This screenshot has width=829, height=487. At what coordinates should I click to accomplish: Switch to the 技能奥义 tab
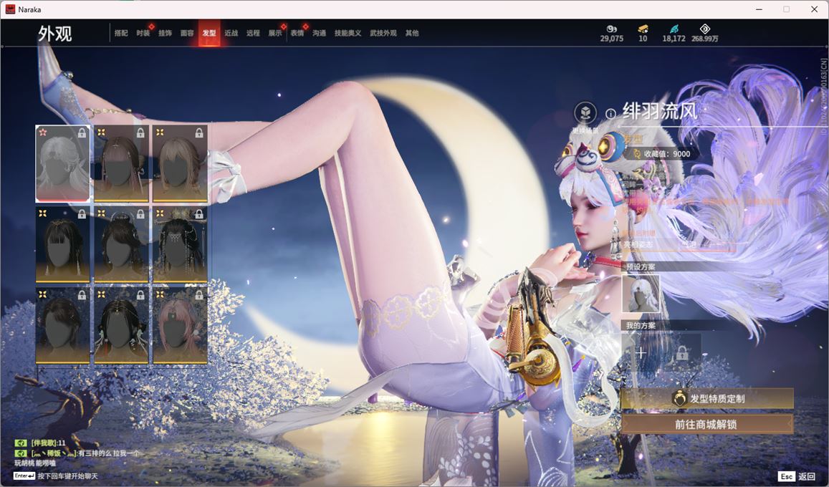(x=348, y=33)
